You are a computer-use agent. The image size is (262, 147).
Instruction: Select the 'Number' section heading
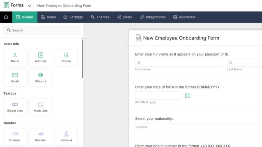pos(10,123)
